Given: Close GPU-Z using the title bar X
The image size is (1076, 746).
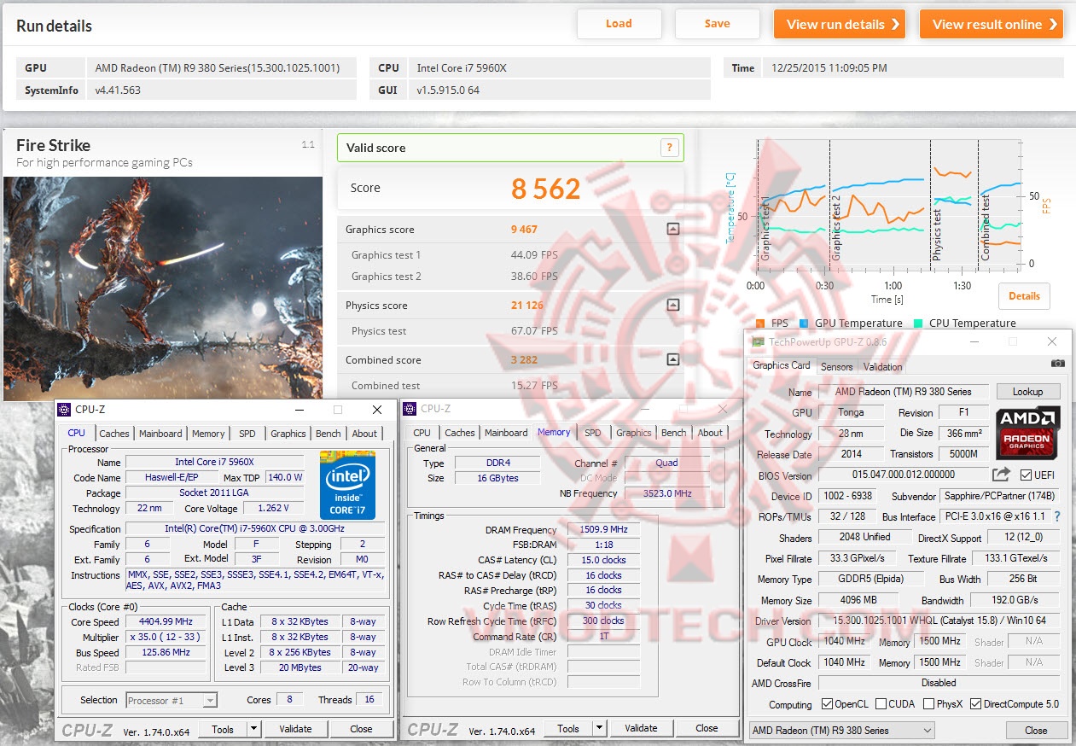Looking at the screenshot, I should [1051, 341].
